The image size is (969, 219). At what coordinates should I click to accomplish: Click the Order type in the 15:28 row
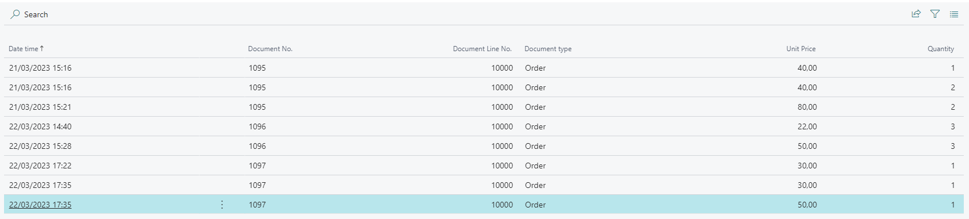pyautogui.click(x=535, y=146)
